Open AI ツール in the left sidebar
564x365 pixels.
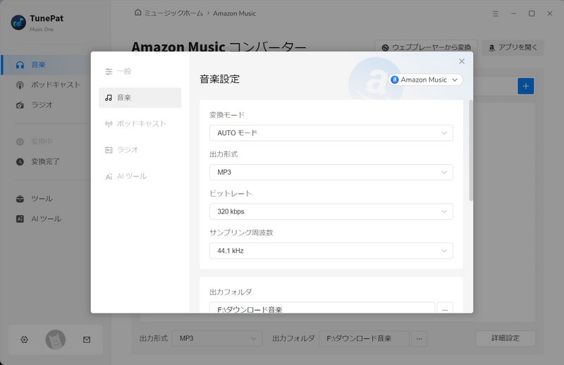pyautogui.click(x=47, y=218)
